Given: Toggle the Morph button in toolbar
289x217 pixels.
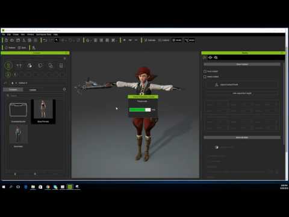Looking at the screenshot, I should (x=190, y=40).
